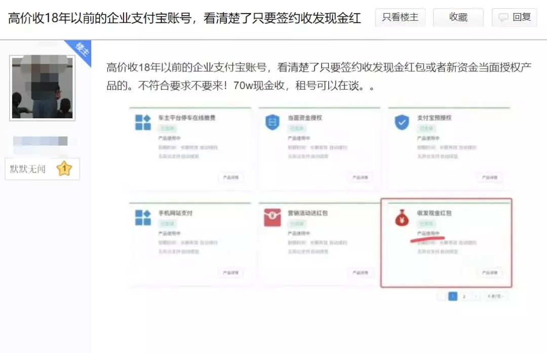Select the highlighted page 1 button
This screenshot has height=353, width=547.
coord(453,296)
